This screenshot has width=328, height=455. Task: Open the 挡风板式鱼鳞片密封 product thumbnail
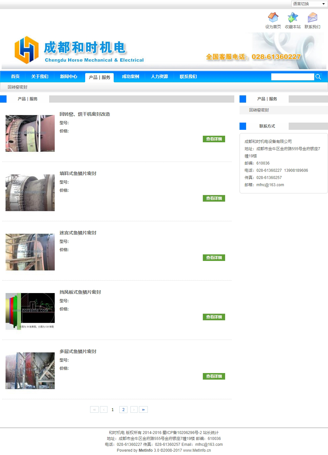(30, 311)
